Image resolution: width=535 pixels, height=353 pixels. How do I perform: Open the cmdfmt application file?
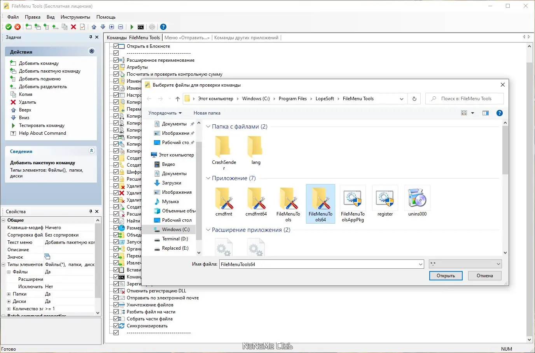(x=224, y=201)
